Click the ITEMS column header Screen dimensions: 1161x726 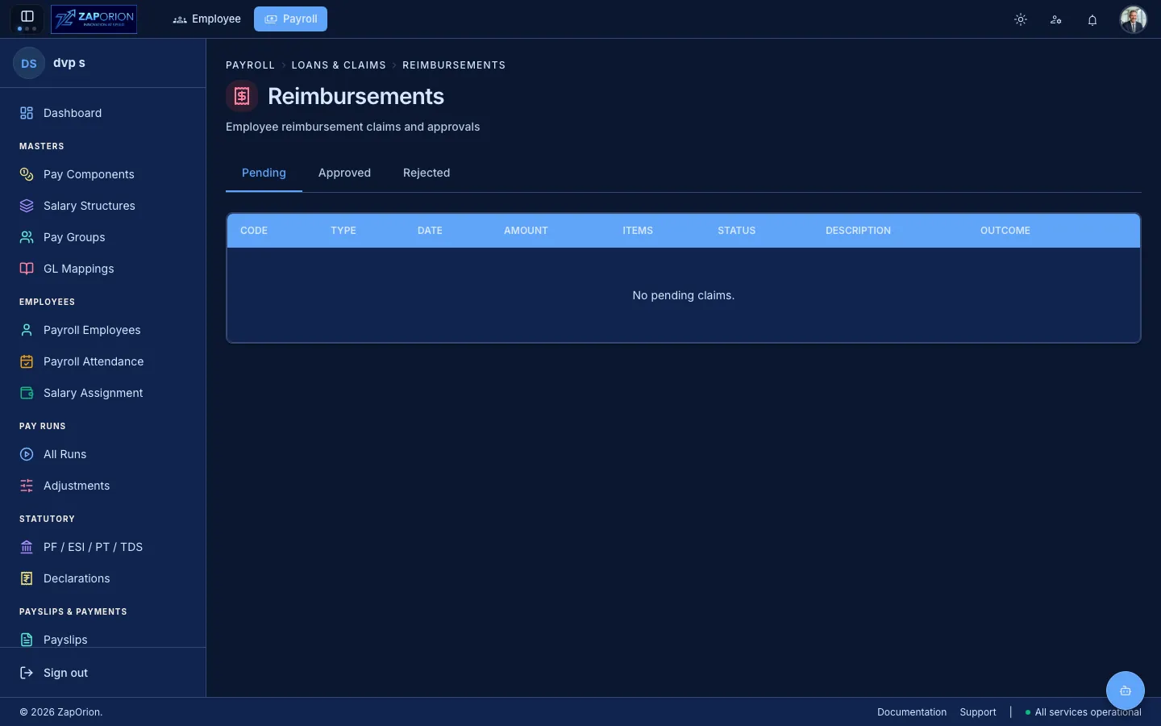tap(638, 231)
